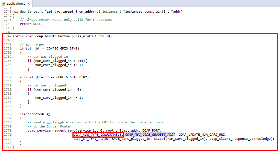Click line number 1747 in the gutter
The width and height of the screenshot is (280, 151).
(8, 36)
